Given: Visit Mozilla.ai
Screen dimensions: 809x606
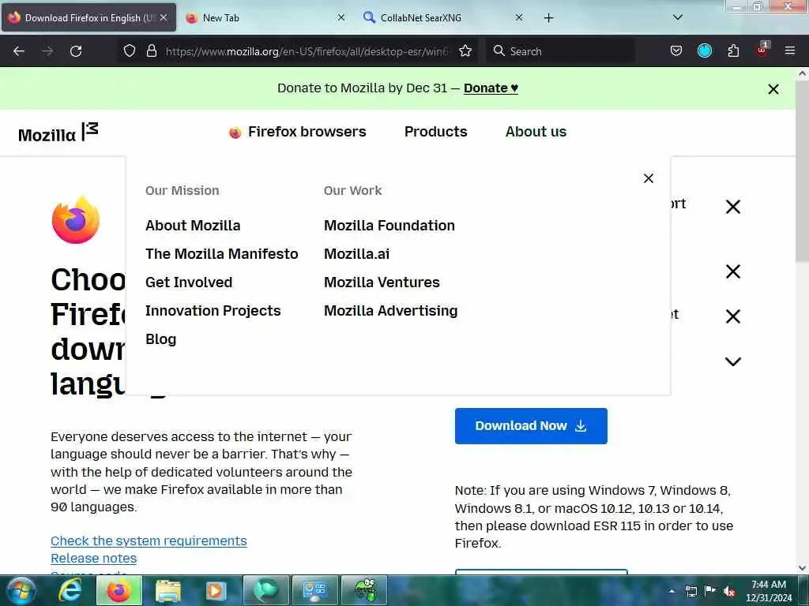Looking at the screenshot, I should click(357, 254).
